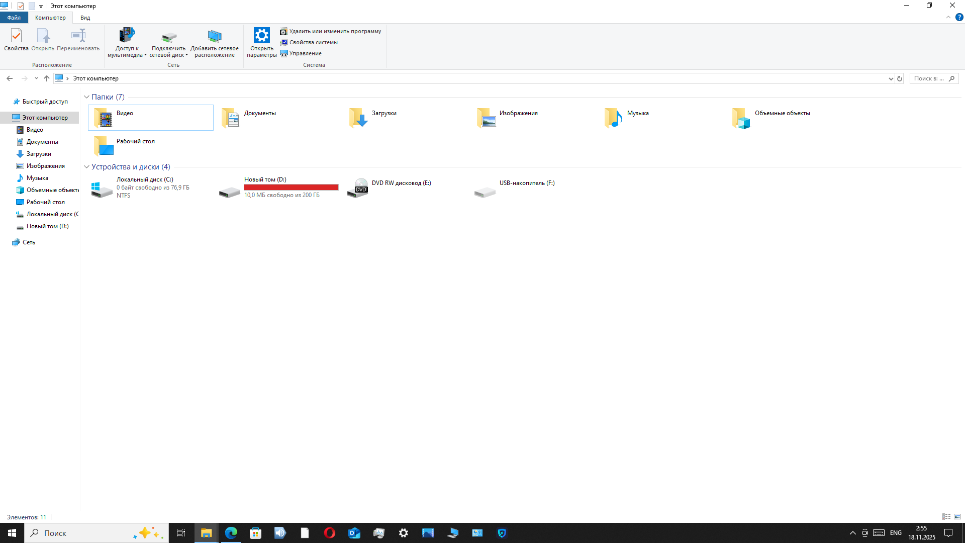
Task: Open the Вид ribbon tab
Action: 85,18
